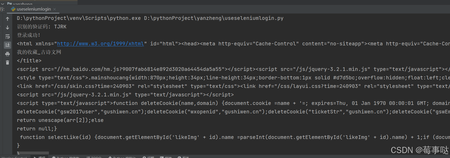Click the '登录成功!' output line
The image size is (450, 158).
[x=29, y=35]
